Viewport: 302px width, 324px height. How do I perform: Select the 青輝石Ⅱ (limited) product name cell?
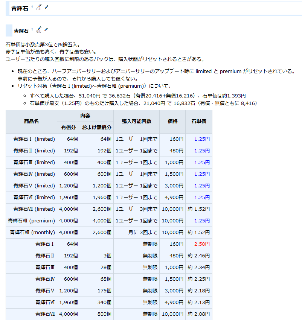click(31, 151)
